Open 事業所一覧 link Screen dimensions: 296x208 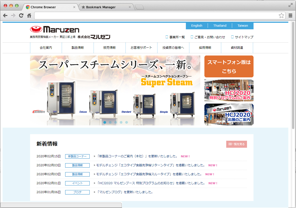click(x=175, y=37)
